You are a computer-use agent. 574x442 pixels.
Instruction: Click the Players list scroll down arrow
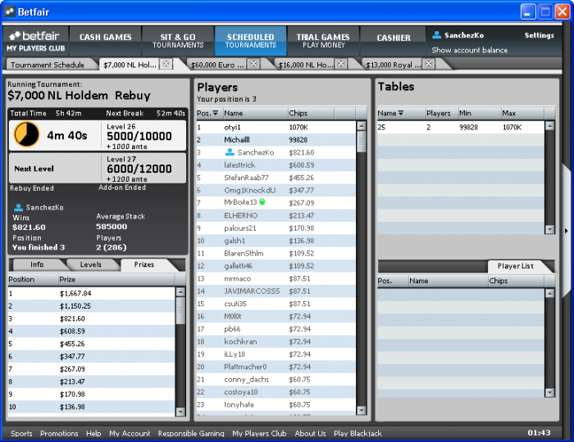point(362,411)
